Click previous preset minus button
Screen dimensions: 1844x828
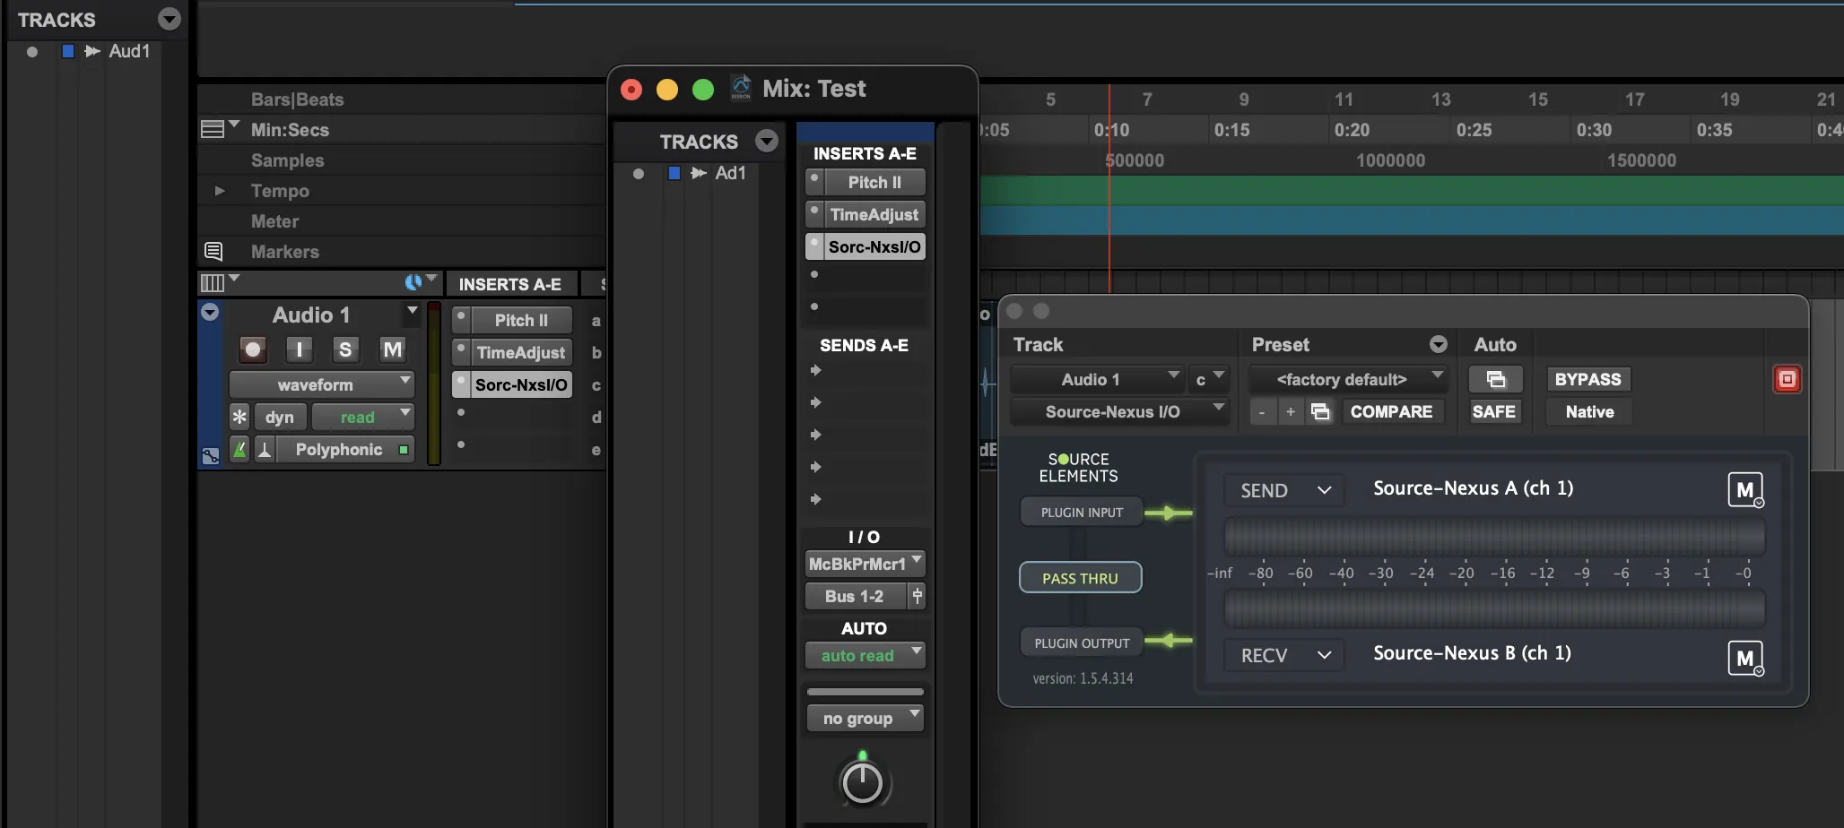(x=1262, y=411)
